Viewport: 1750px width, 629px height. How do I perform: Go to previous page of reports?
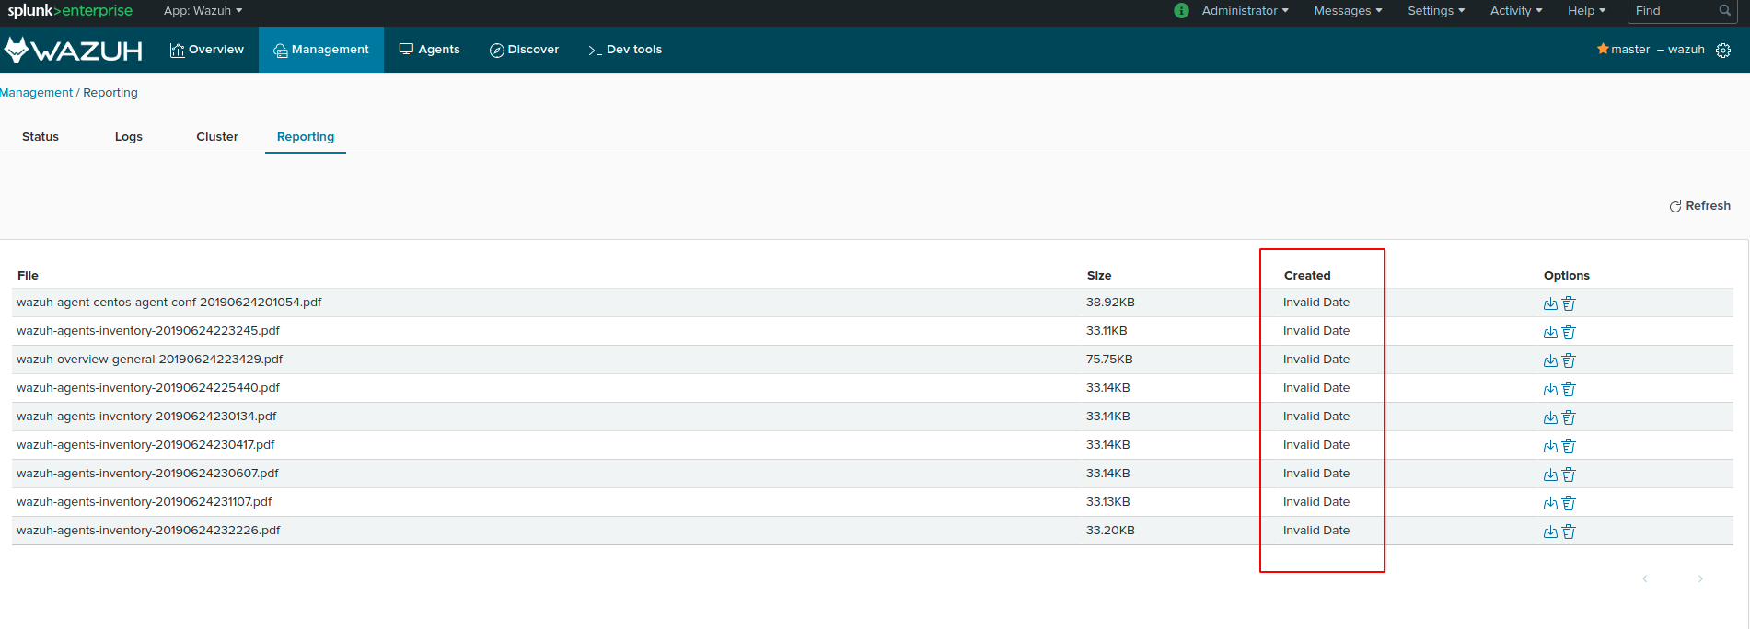1645,578
